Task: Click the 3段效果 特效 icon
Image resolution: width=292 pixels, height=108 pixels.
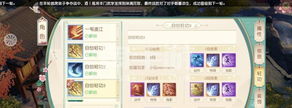Action: [154, 90]
